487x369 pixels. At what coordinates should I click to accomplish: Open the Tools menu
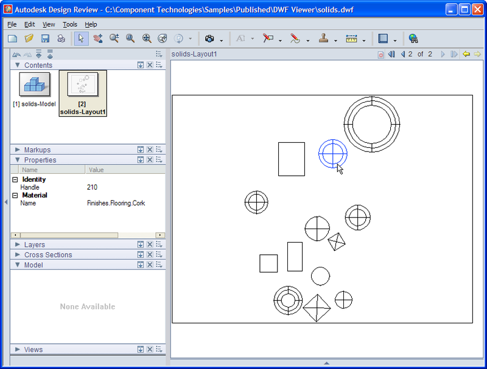point(69,24)
